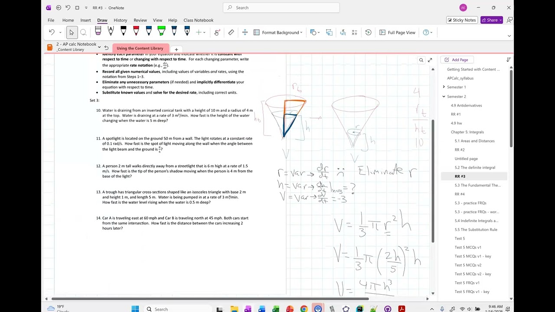The height and width of the screenshot is (312, 555).
Task: Toggle the Ruler tool
Action: (231, 32)
